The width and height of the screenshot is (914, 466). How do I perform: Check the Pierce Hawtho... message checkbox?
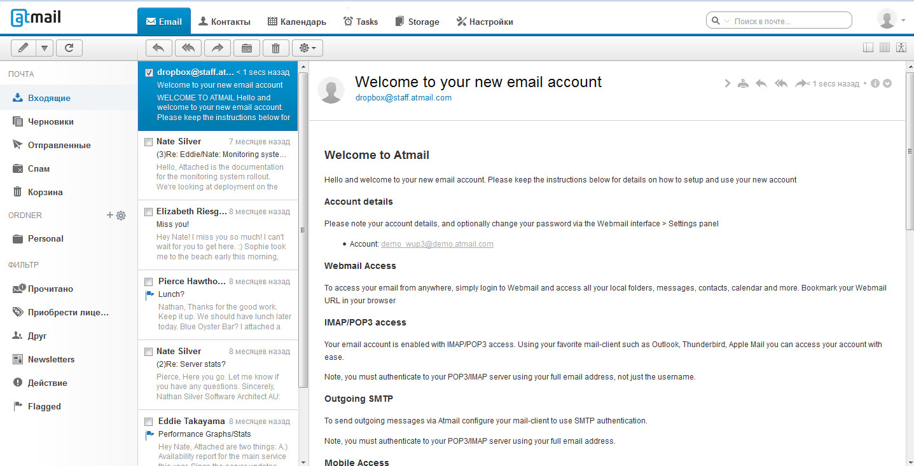pyautogui.click(x=148, y=282)
